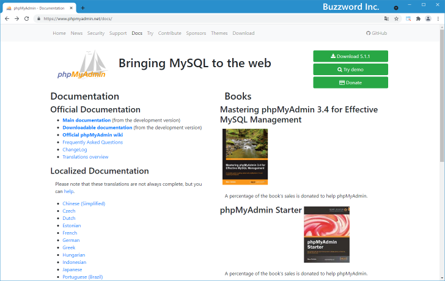Open the Extensions puzzle piece icon
The width and height of the screenshot is (445, 281).
pos(418,19)
